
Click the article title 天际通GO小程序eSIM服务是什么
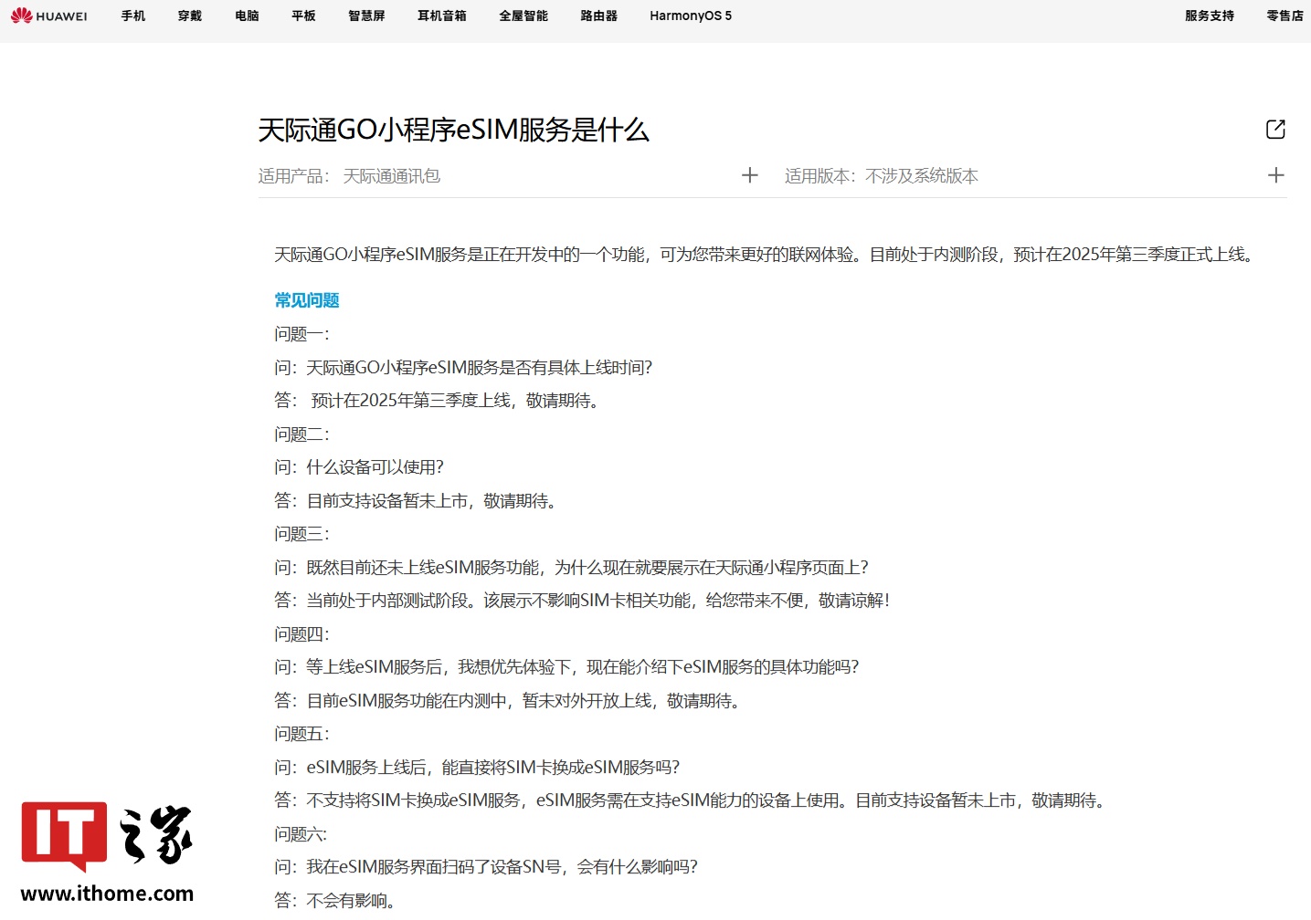[x=453, y=131]
